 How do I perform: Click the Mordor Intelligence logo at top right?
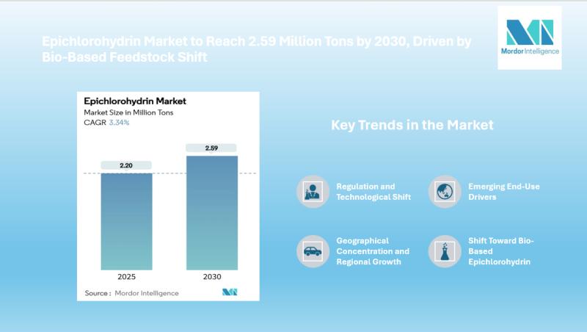[x=529, y=37]
